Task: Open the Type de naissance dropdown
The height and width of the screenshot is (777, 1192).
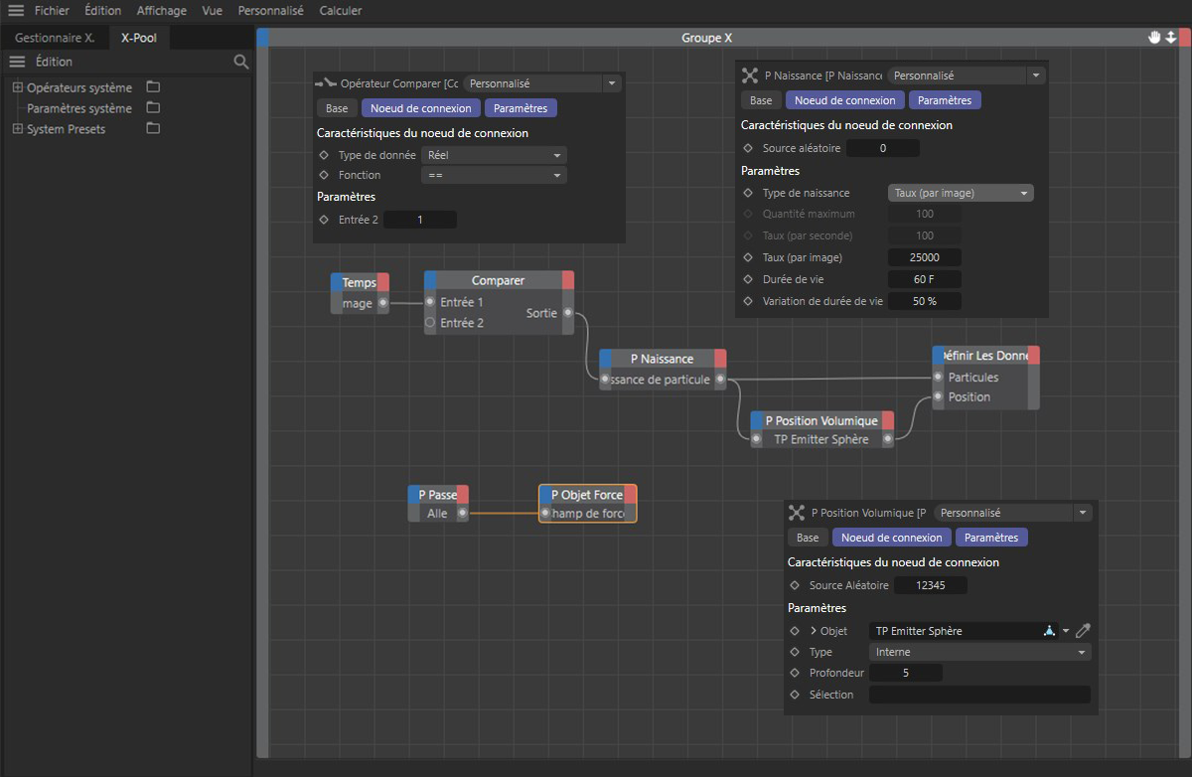Action: (960, 194)
